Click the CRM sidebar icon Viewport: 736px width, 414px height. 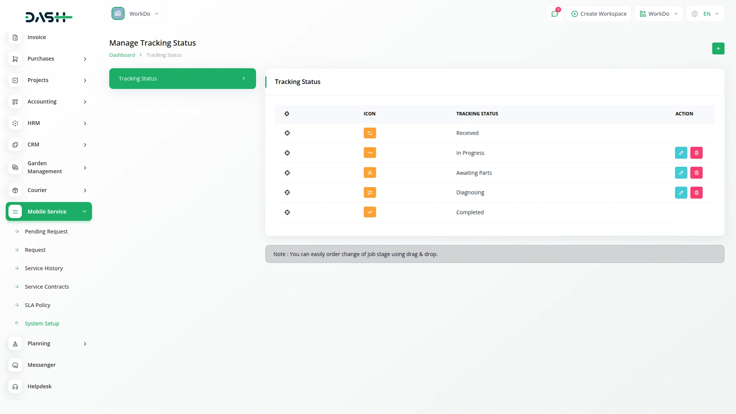click(x=15, y=145)
